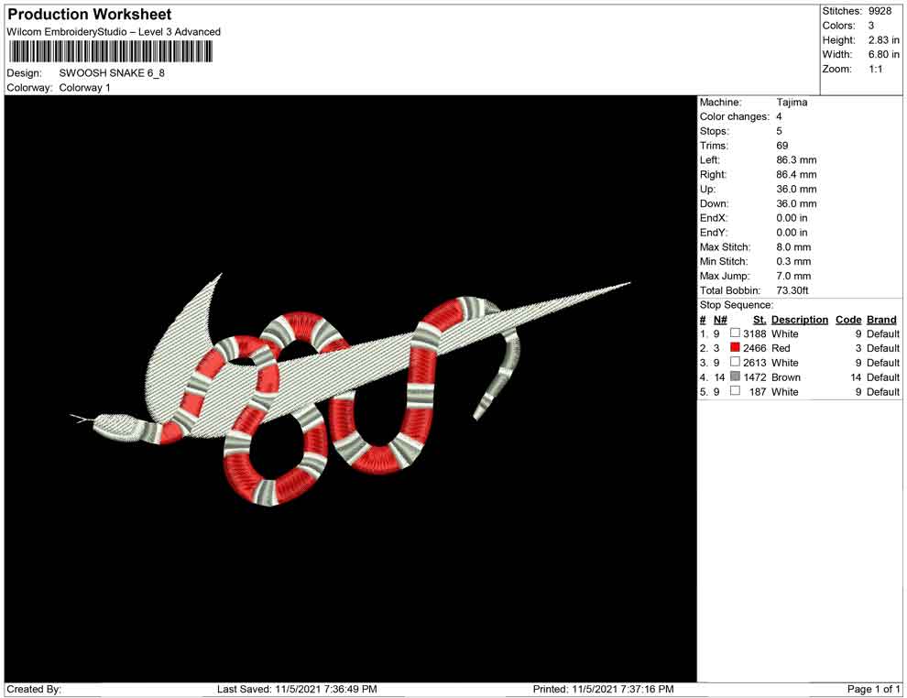Screen dimensions: 907x698
Task: Click the 'Wilcom EmbroideryStudio – Level 3 Advanced' text
Action: [114, 32]
